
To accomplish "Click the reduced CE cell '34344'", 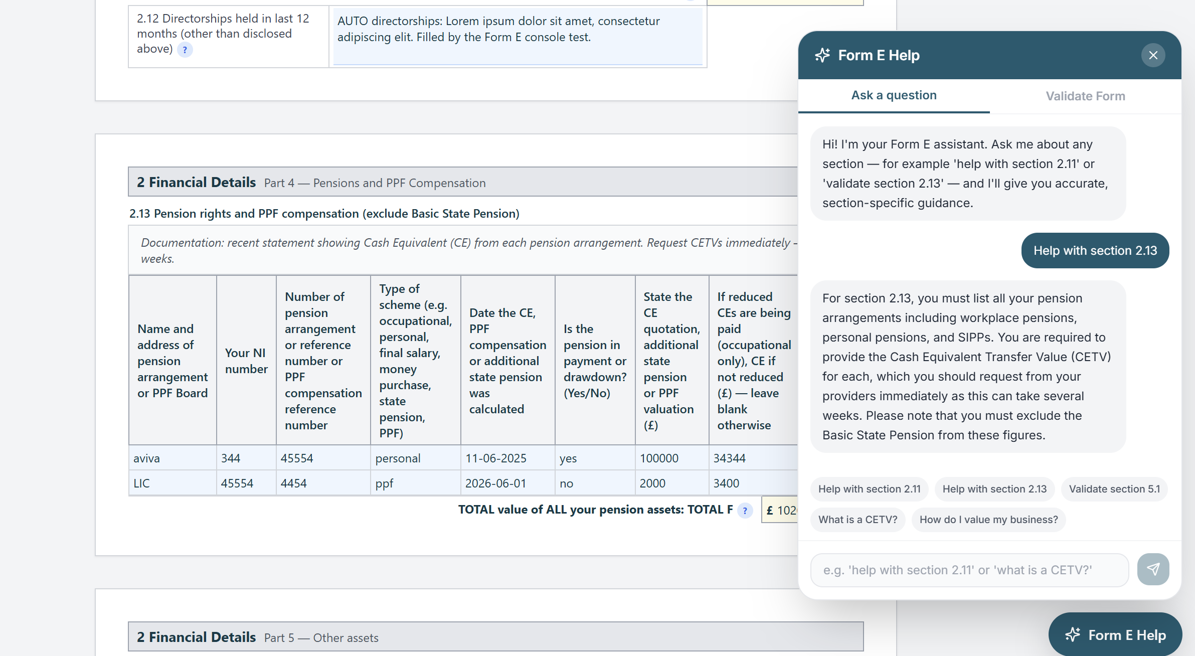I will pos(754,458).
